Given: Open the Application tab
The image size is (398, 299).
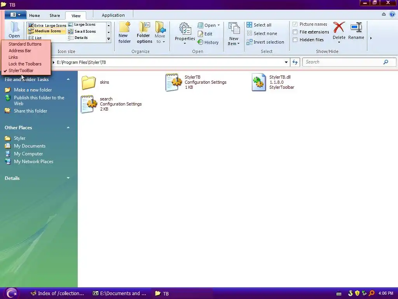Looking at the screenshot, I should tap(113, 15).
